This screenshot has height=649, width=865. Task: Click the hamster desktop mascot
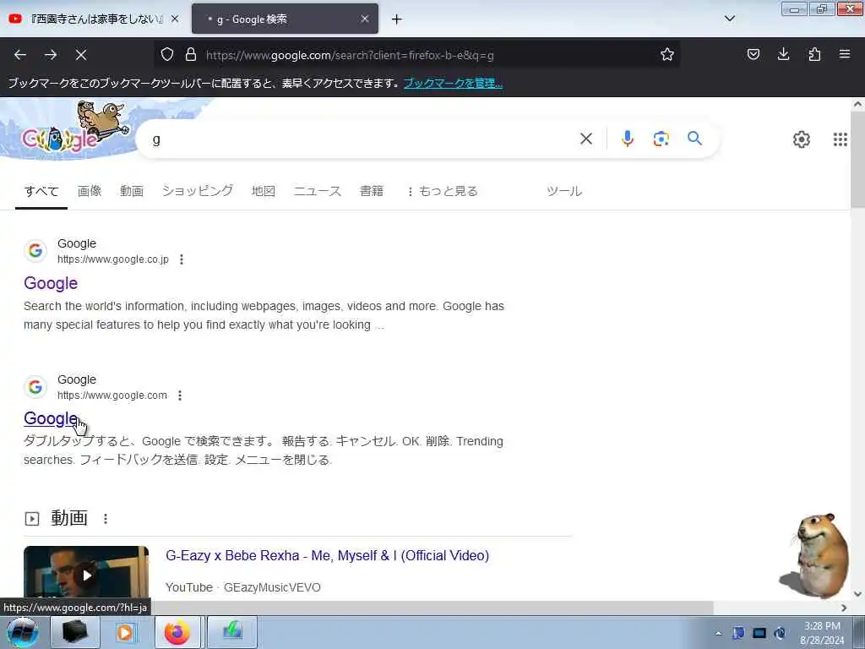click(817, 554)
